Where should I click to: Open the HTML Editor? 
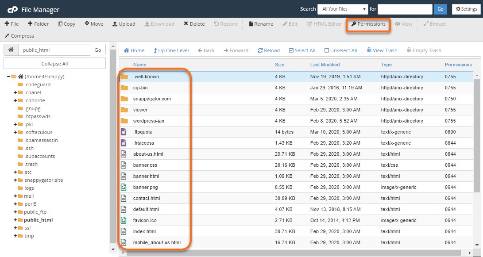coord(325,24)
